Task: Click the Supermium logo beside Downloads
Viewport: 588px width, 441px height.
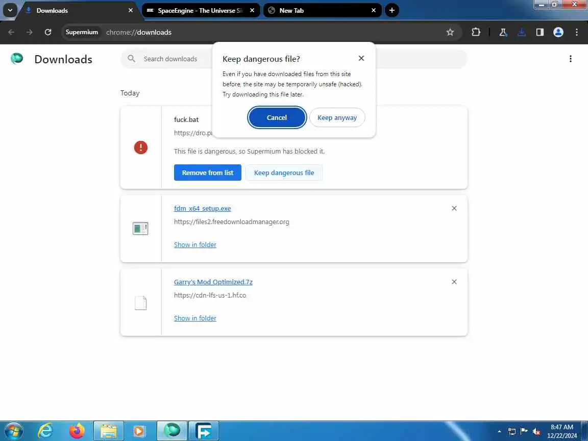Action: pyautogui.click(x=17, y=59)
